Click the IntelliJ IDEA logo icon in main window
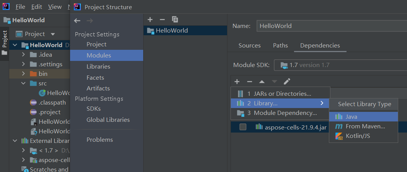 [x=6, y=7]
